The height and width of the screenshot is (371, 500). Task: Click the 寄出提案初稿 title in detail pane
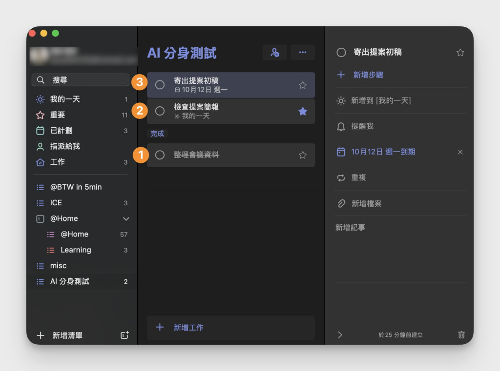377,52
